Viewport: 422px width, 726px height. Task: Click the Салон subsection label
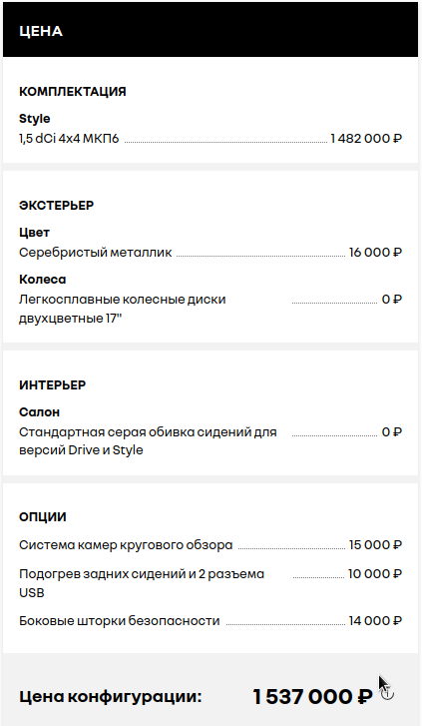[x=39, y=411]
